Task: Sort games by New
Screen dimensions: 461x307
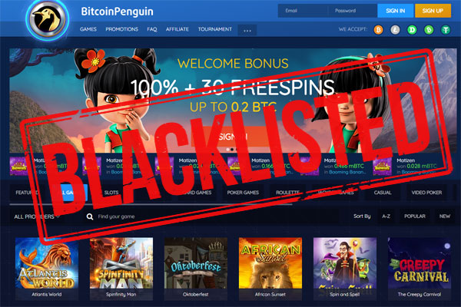Action: point(445,216)
